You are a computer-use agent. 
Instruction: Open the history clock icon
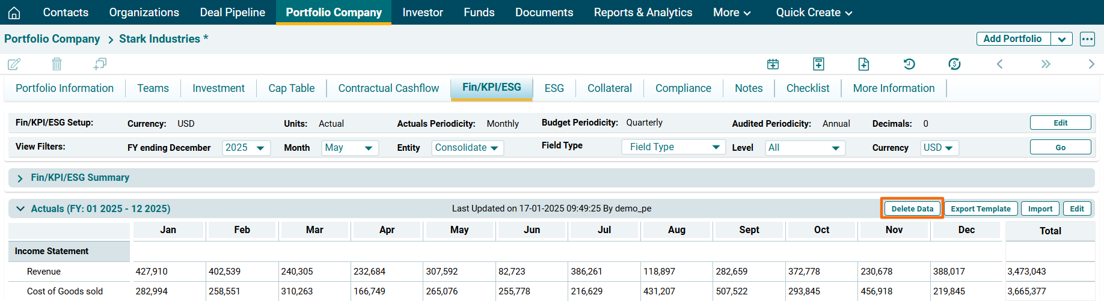(x=909, y=64)
